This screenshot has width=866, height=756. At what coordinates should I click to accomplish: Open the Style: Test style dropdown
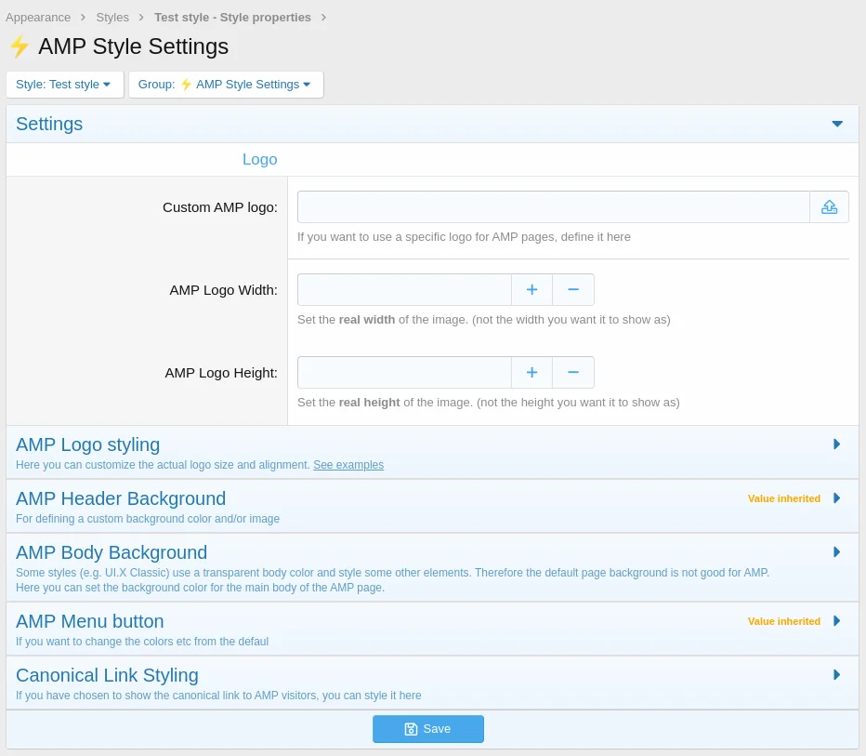pos(64,85)
